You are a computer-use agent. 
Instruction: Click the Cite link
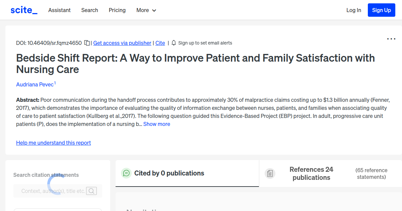click(x=160, y=43)
